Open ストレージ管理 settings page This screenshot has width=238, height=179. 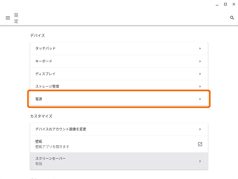pos(119,86)
